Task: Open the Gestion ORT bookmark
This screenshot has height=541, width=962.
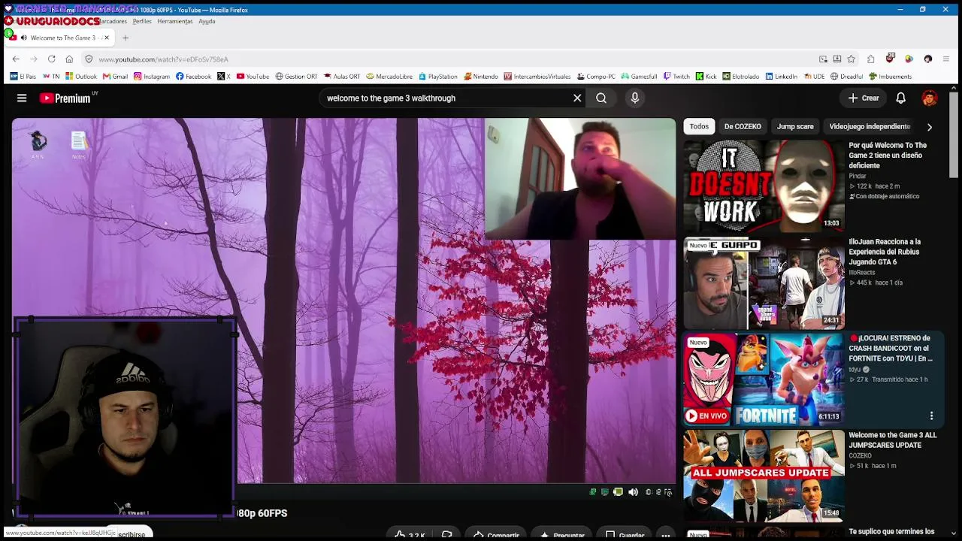Action: click(x=296, y=77)
